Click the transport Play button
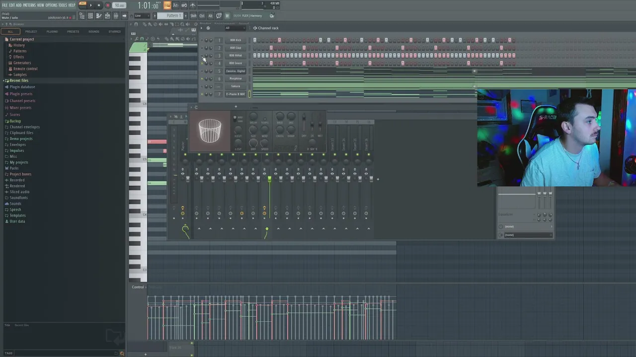 pos(90,5)
